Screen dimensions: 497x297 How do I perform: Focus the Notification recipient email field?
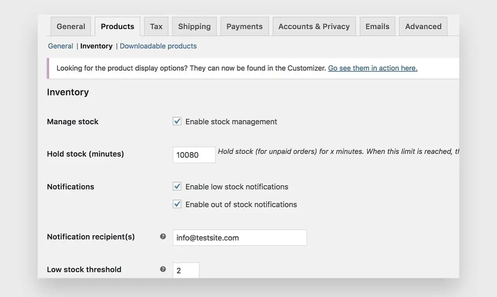[x=240, y=238]
